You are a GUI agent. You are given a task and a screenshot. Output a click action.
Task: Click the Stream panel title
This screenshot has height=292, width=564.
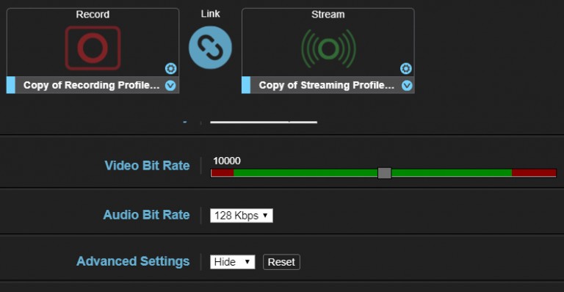(328, 15)
